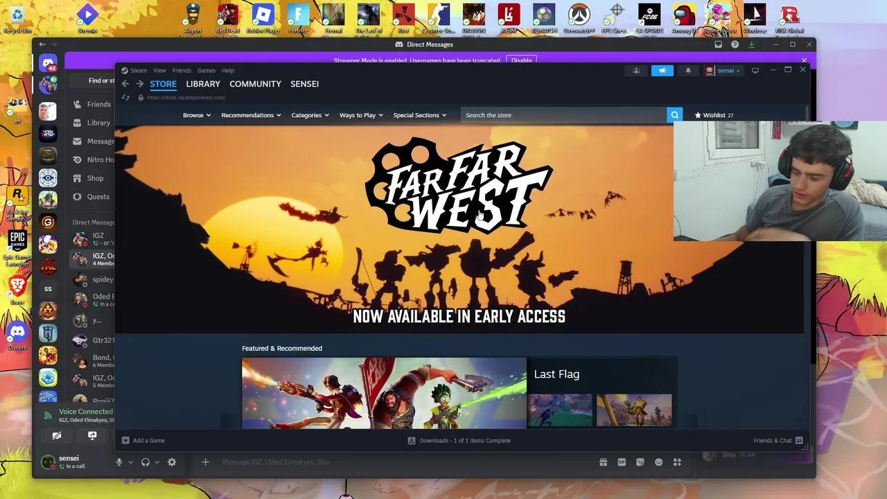Open sticker picker in Discord message bar
This screenshot has height=499, width=887.
coord(640,462)
